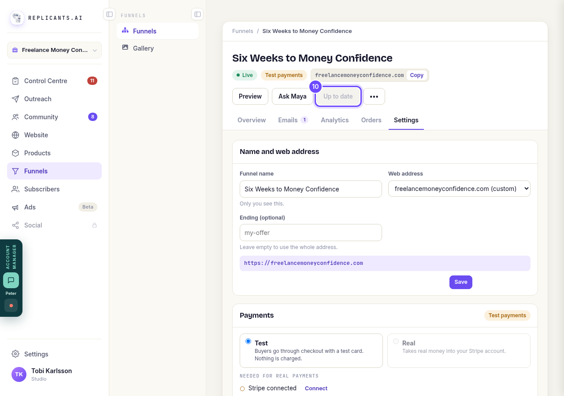Open Outreach via the paper plane icon

pos(15,99)
